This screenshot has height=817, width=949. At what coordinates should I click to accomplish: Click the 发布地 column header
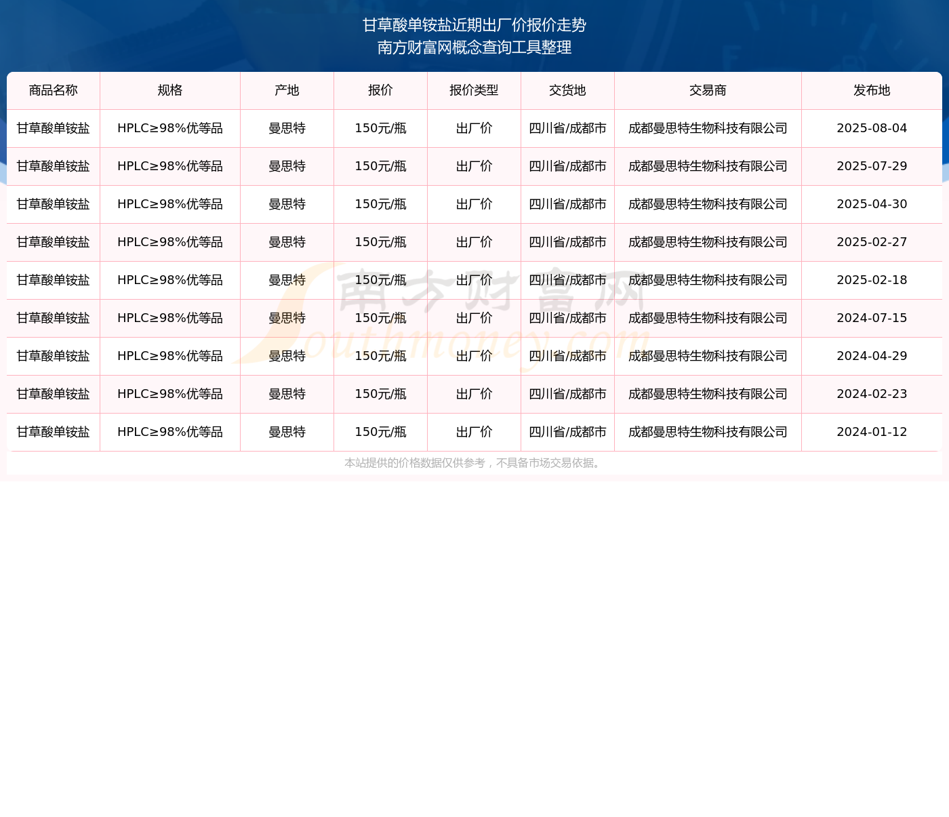(x=872, y=90)
